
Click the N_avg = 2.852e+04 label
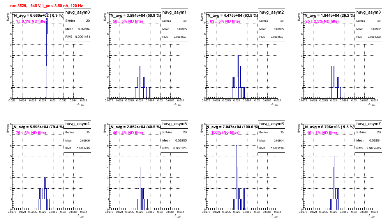(x=136, y=127)
